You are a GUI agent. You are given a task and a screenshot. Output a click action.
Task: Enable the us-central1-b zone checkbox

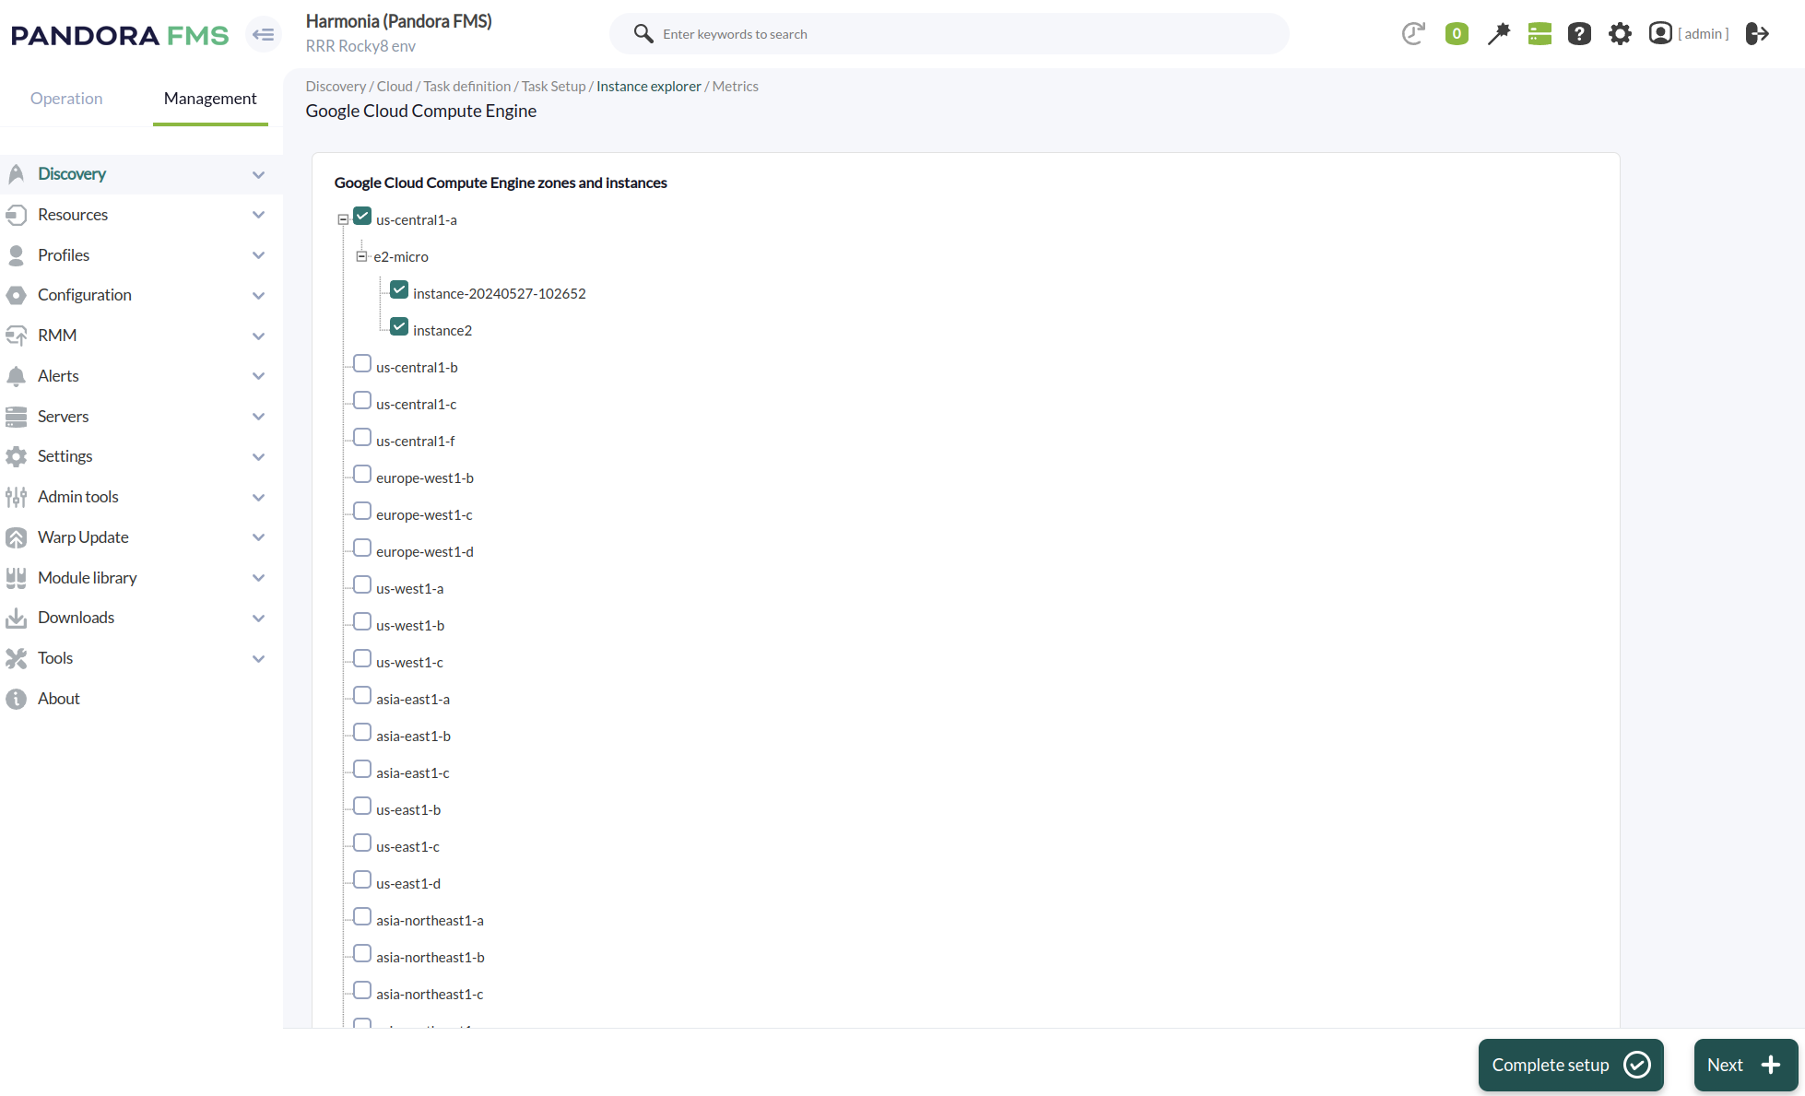point(361,363)
